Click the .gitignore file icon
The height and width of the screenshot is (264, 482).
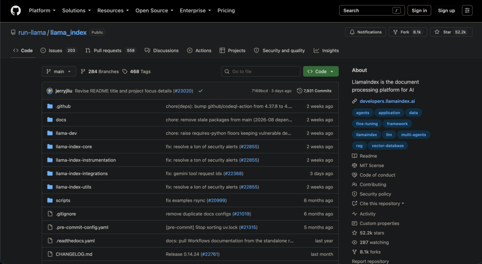[50, 214]
